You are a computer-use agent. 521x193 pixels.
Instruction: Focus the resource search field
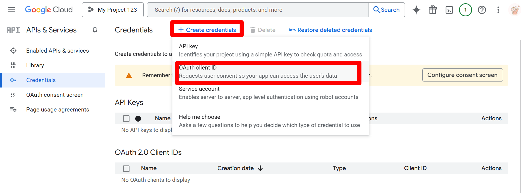click(258, 10)
